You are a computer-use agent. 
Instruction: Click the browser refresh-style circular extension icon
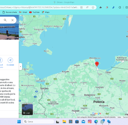pyautogui.click(x=120, y=8)
